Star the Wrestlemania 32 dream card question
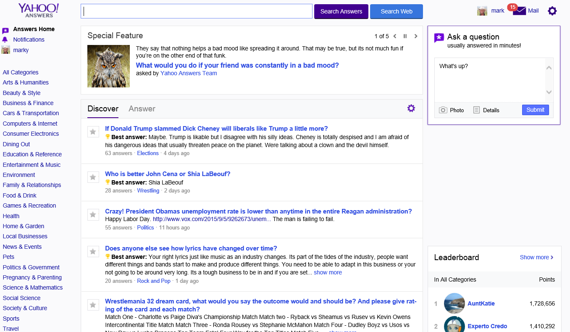Screen dimensions: 570x332 [x=93, y=304]
